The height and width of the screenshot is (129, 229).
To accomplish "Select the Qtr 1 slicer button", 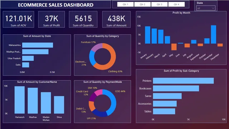I will tap(125, 4).
